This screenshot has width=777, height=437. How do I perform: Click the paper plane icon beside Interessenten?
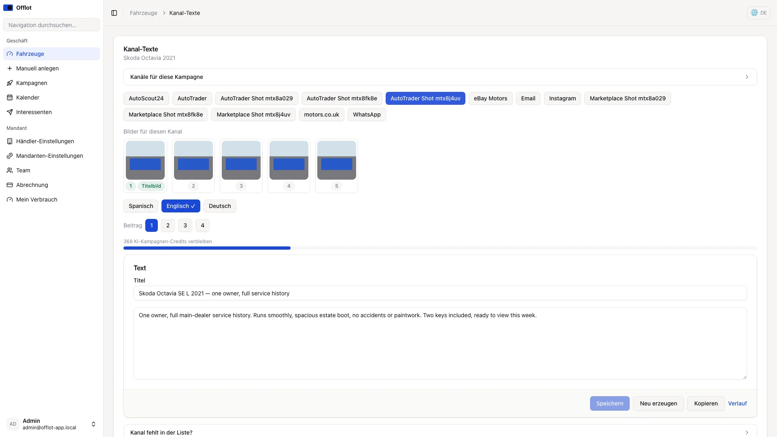(x=10, y=112)
